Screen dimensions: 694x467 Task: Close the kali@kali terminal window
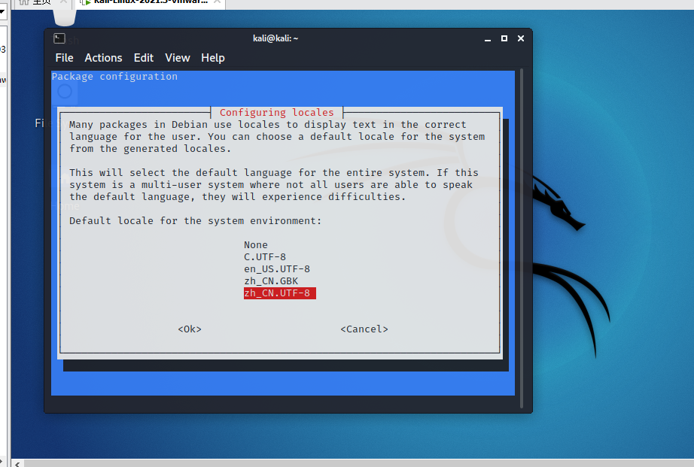[x=521, y=38]
